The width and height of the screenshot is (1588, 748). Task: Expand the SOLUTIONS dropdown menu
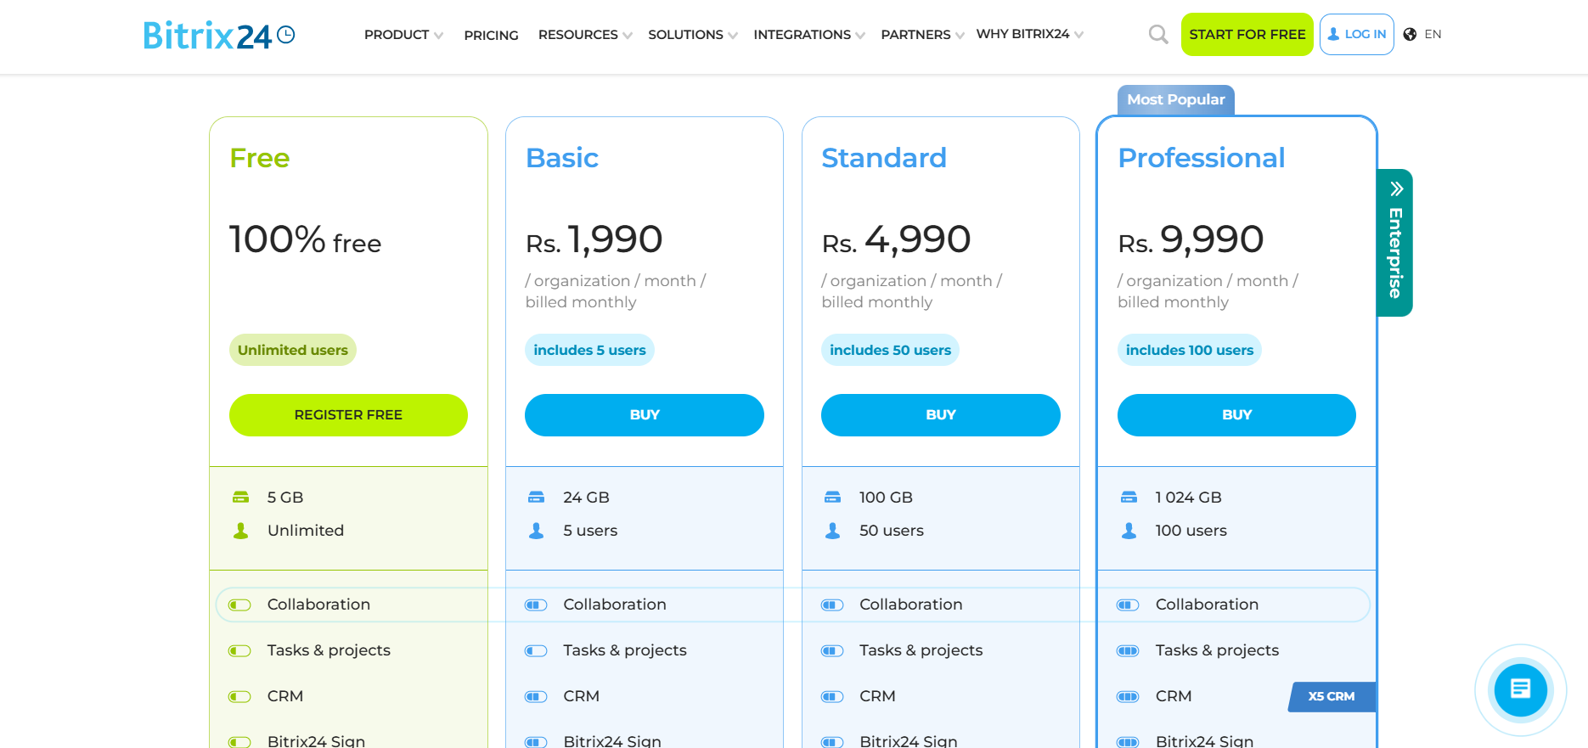pos(692,35)
